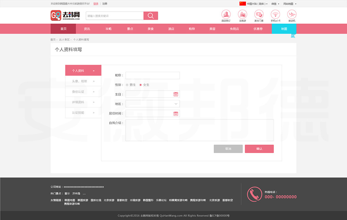The image size is (347, 220).
Task: Expand the 网站地图 sitemap dropdown
Action: [289, 4]
